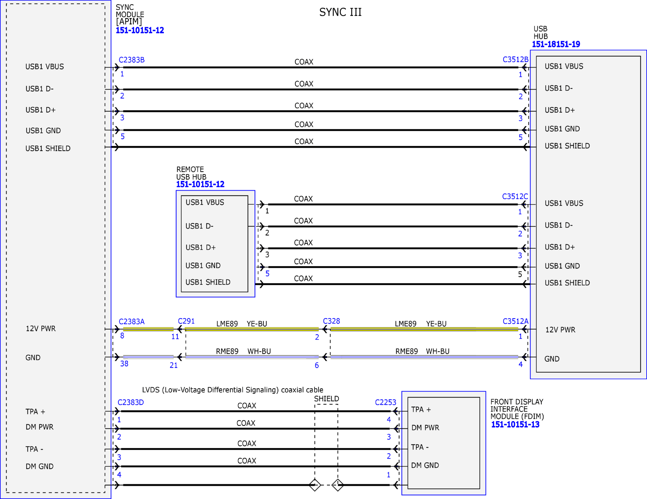Open the 151-10151-13 FDIM part link
The width and height of the screenshot is (647, 499).
pos(515,425)
